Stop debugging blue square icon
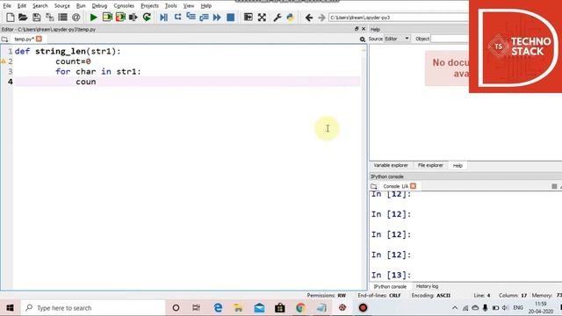 click(x=231, y=18)
